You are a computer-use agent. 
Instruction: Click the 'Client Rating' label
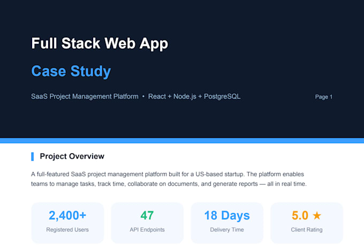(x=307, y=230)
